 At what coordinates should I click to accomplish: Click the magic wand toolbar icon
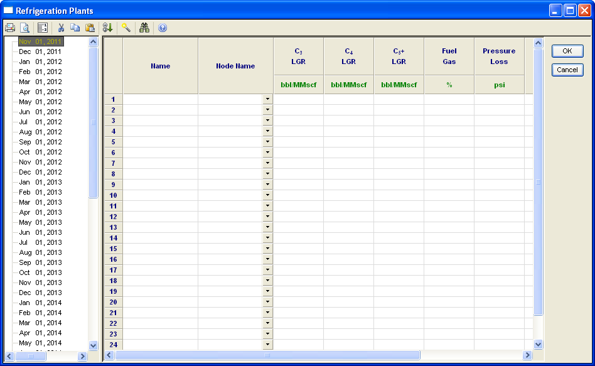[126, 28]
